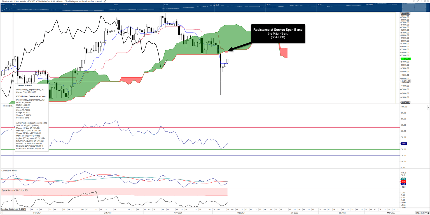The height and width of the screenshot is (215, 430).
Task: Toggle the lock icon at bottom-right corner
Action: pos(428,213)
